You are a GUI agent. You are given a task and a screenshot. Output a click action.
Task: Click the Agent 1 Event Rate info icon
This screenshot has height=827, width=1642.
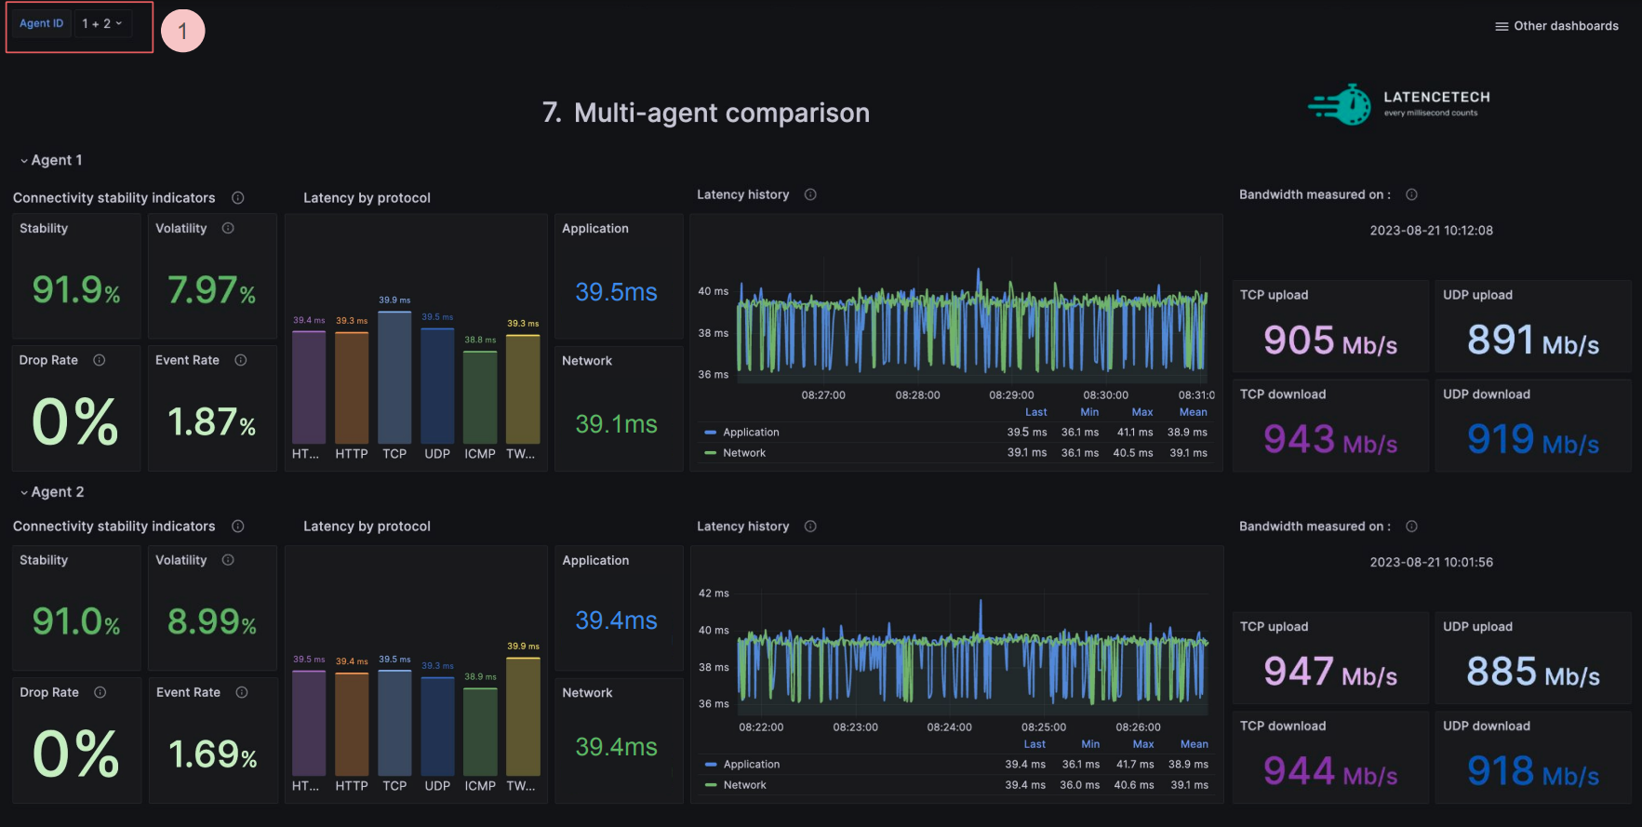[x=241, y=360]
